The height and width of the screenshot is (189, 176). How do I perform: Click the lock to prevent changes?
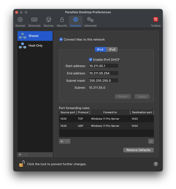[21, 164]
